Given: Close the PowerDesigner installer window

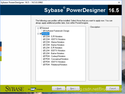Looking at the screenshot, I should (x=119, y=3).
